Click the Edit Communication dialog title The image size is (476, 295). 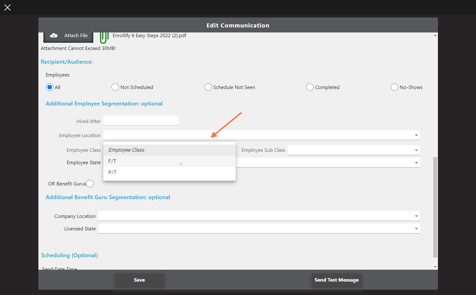coord(238,26)
